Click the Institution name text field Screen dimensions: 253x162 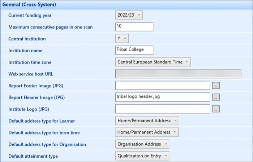pos(134,50)
